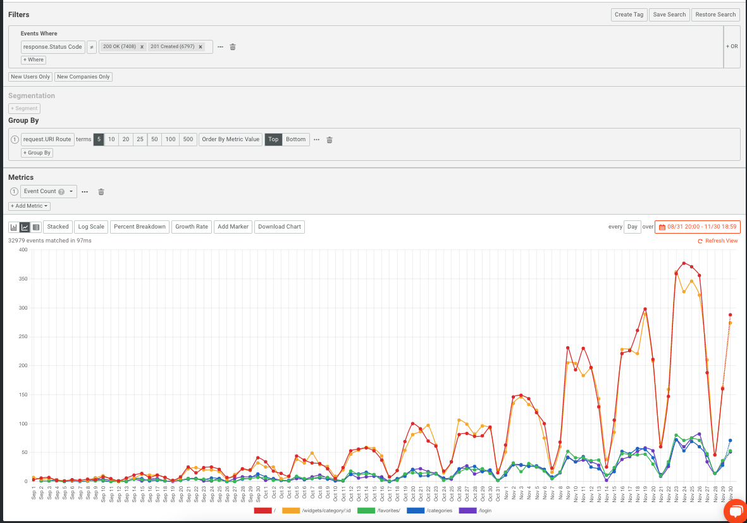Image resolution: width=747 pixels, height=523 pixels.
Task: Toggle the New Users Only filter
Action: click(30, 77)
